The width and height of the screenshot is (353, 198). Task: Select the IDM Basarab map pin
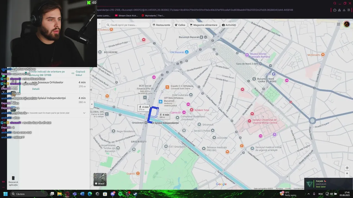187,52
